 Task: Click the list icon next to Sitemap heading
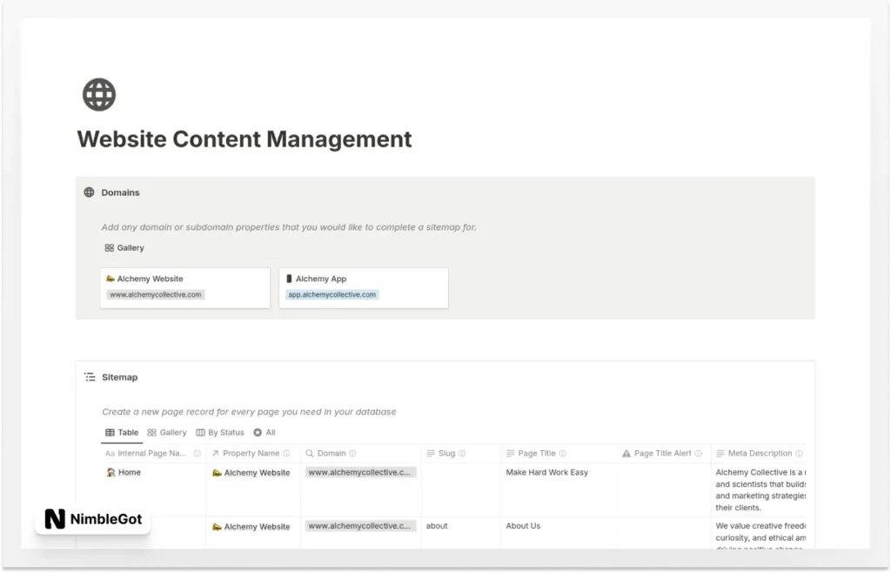(x=90, y=376)
